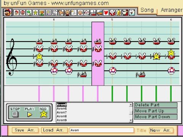The width and height of the screenshot is (183, 137).
Task: Open the Arranger tab
Action: [x=172, y=10]
